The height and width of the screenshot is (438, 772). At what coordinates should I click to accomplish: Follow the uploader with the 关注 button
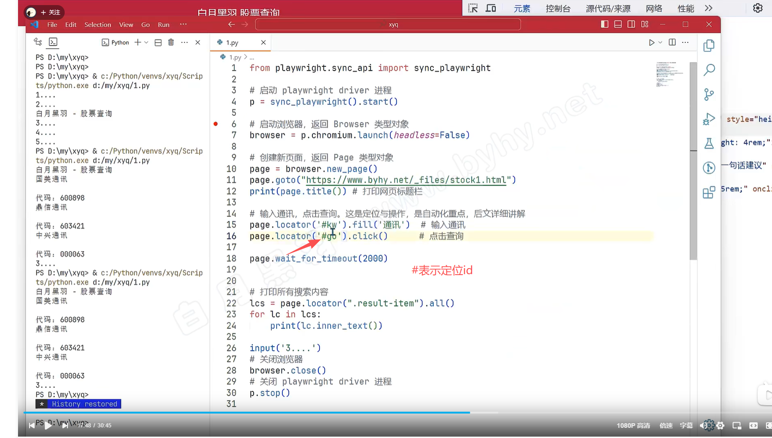50,12
